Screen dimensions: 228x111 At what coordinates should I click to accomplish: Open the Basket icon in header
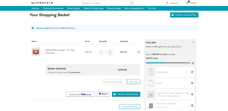tap(187, 3)
